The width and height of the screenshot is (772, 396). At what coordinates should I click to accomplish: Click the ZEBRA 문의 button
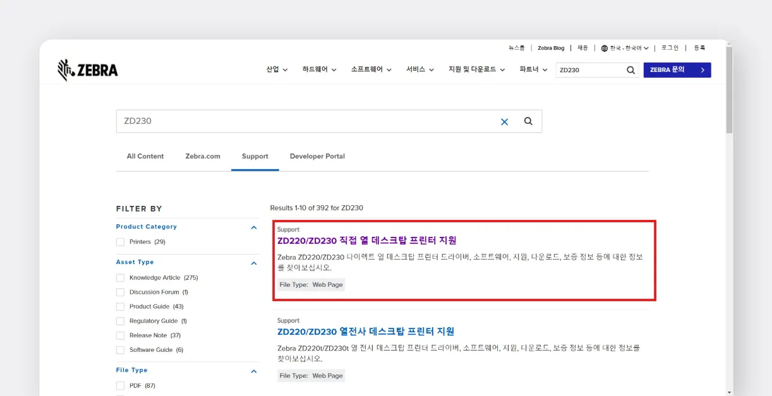pos(677,70)
